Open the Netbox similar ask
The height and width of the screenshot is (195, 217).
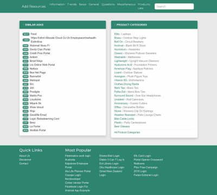click(34, 69)
